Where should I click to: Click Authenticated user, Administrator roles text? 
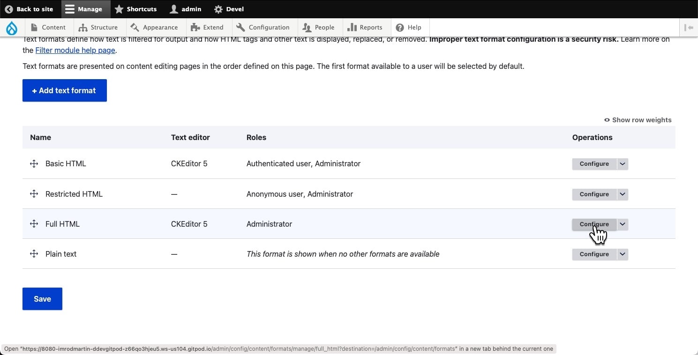click(303, 163)
